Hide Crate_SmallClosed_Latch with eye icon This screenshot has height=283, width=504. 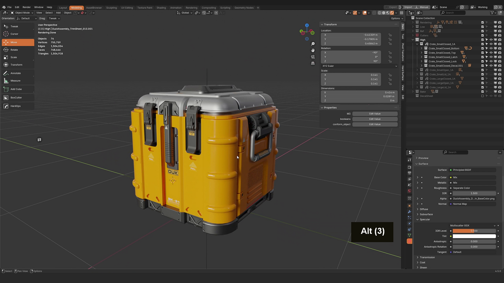[x=491, y=57]
